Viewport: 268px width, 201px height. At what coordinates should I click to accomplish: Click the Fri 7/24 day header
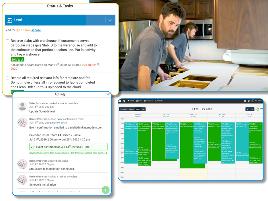click(x=249, y=114)
